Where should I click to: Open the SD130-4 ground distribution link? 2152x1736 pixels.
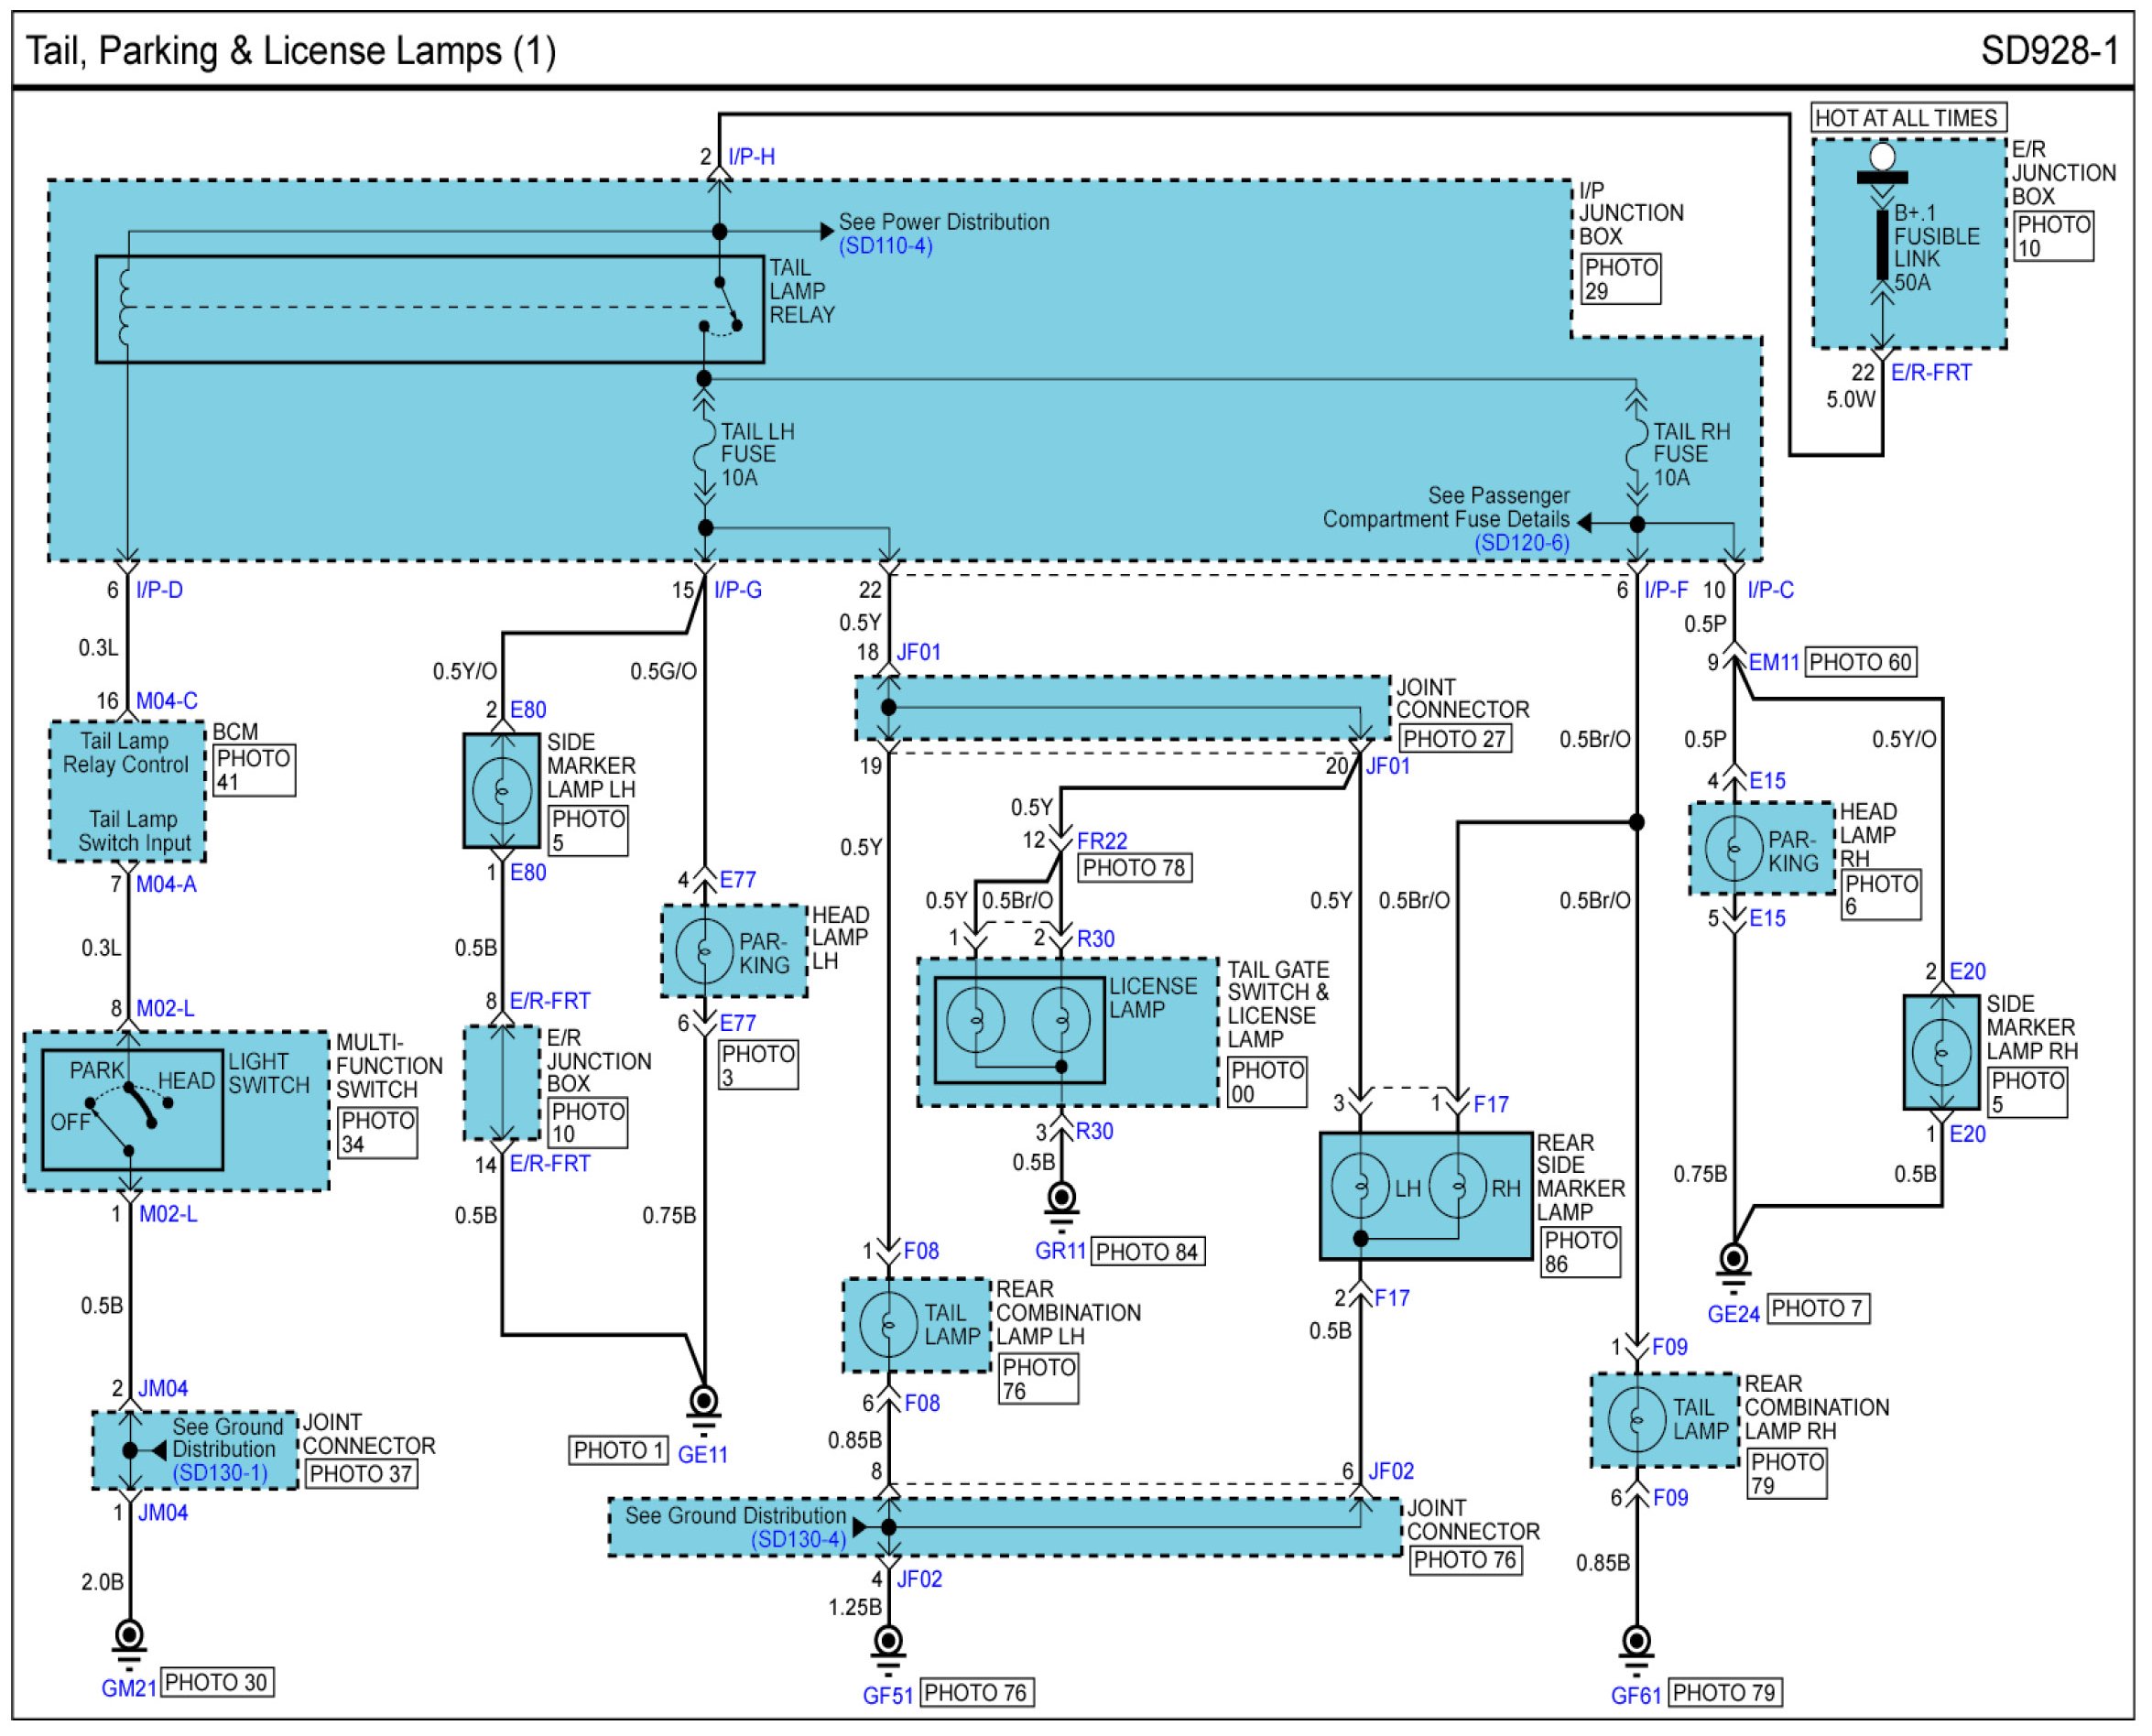(798, 1540)
